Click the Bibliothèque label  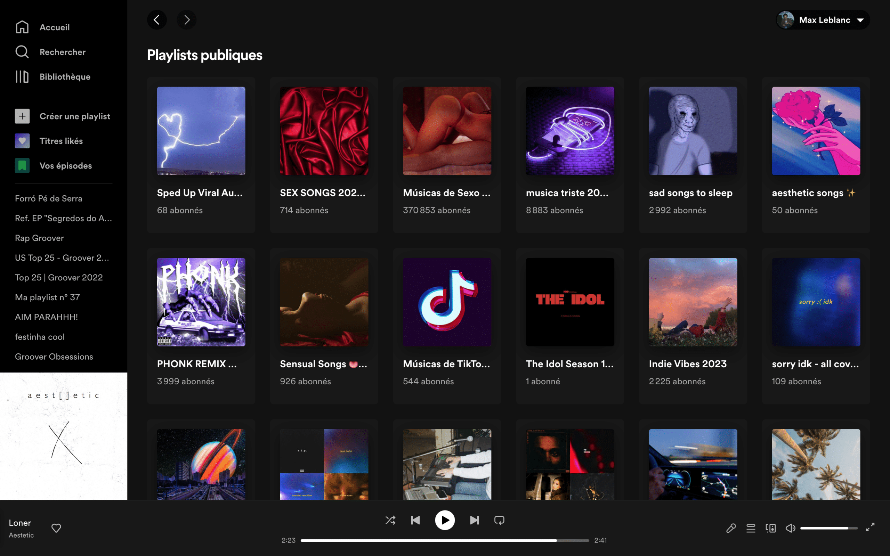[x=65, y=76]
